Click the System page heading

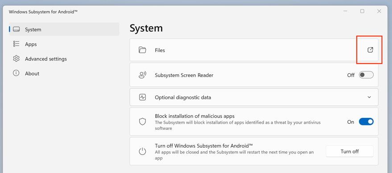pos(146,28)
